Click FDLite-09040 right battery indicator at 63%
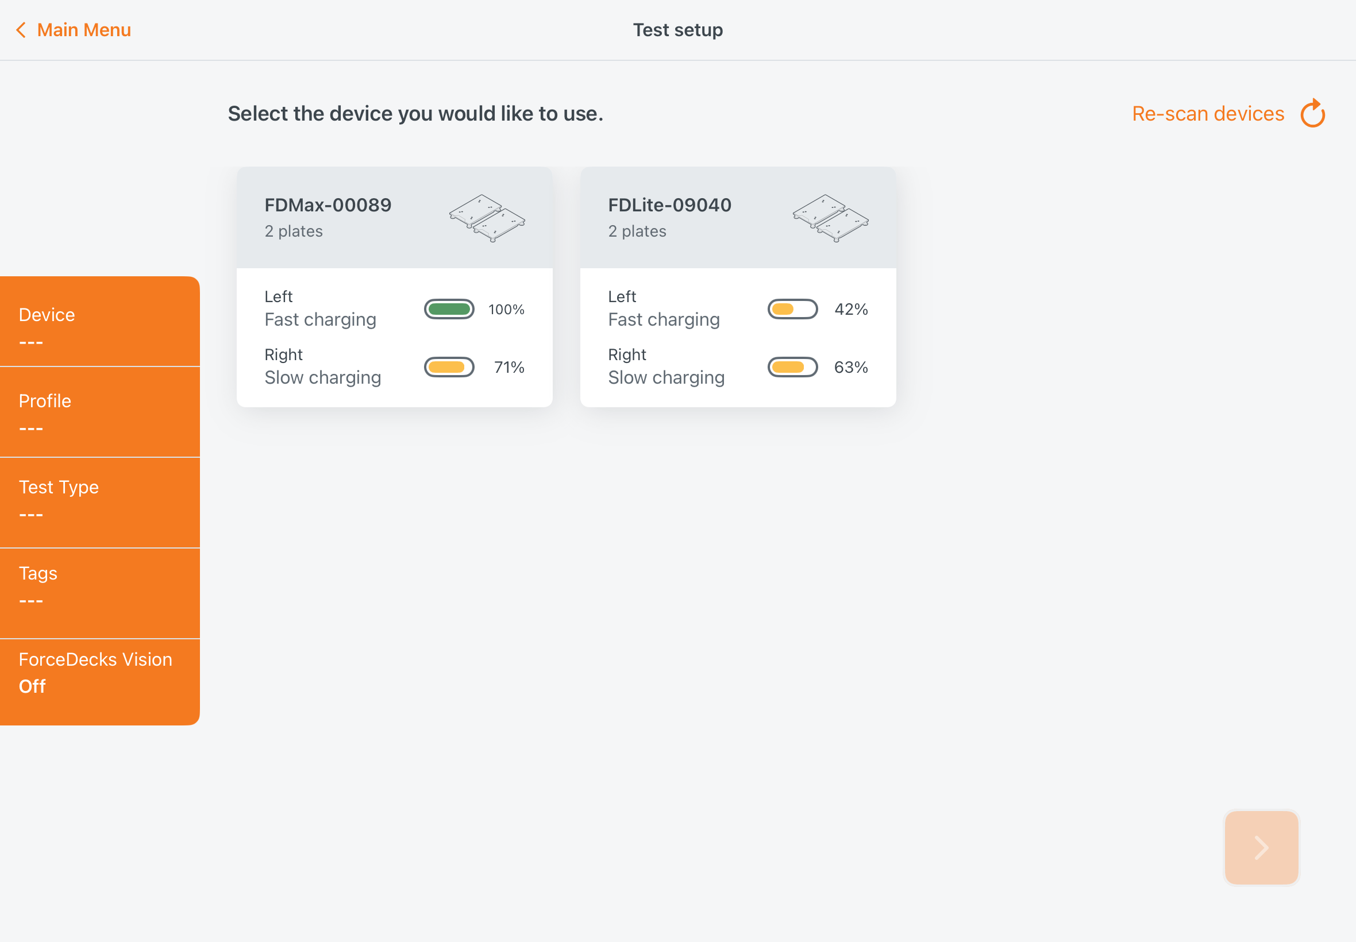Image resolution: width=1356 pixels, height=942 pixels. (793, 367)
